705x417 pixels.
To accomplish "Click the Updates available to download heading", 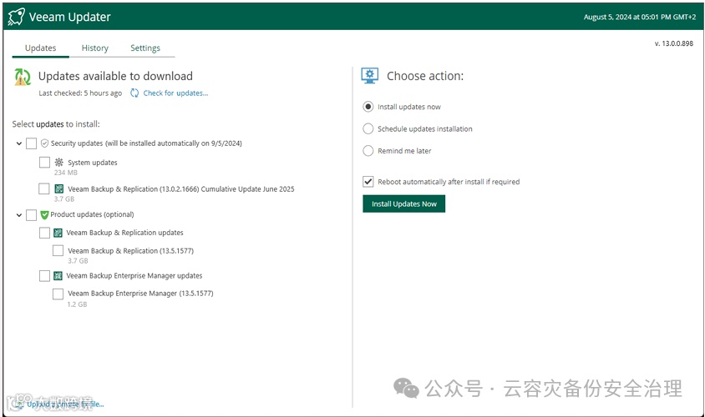I will (115, 76).
